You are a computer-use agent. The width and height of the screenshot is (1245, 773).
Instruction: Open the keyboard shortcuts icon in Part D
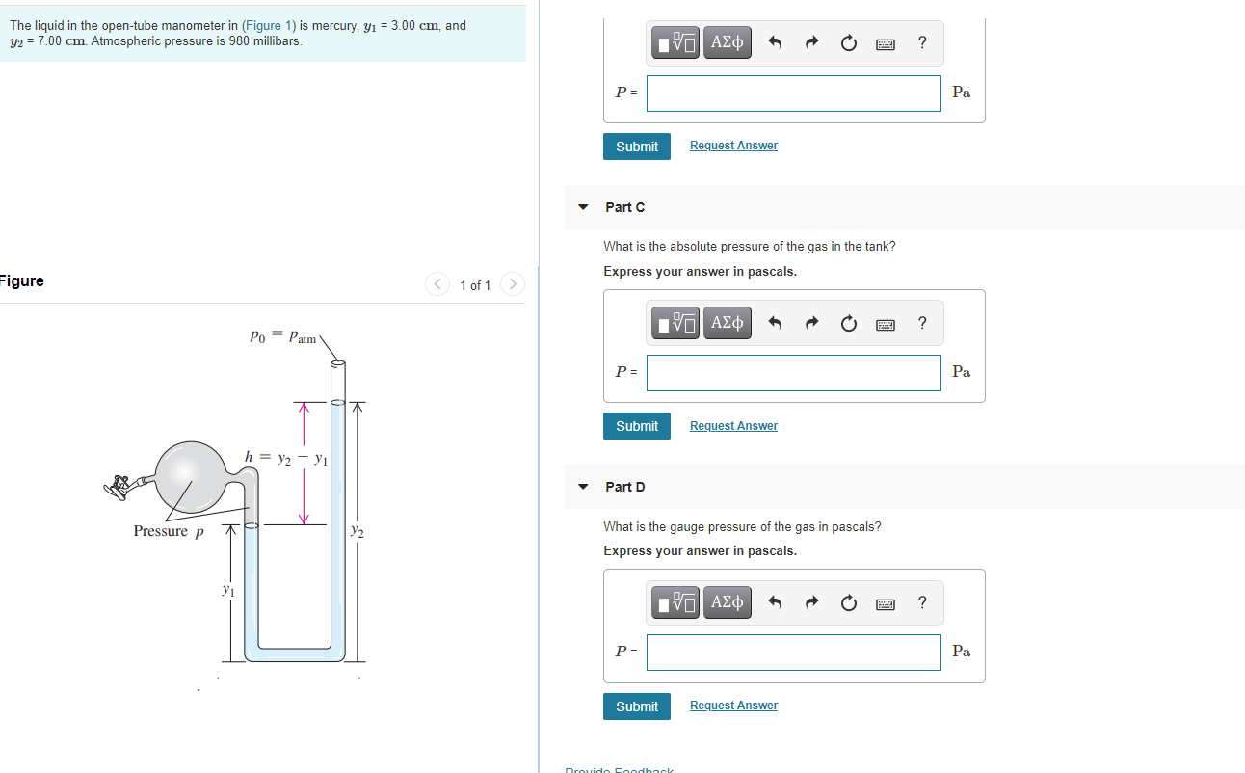point(886,602)
